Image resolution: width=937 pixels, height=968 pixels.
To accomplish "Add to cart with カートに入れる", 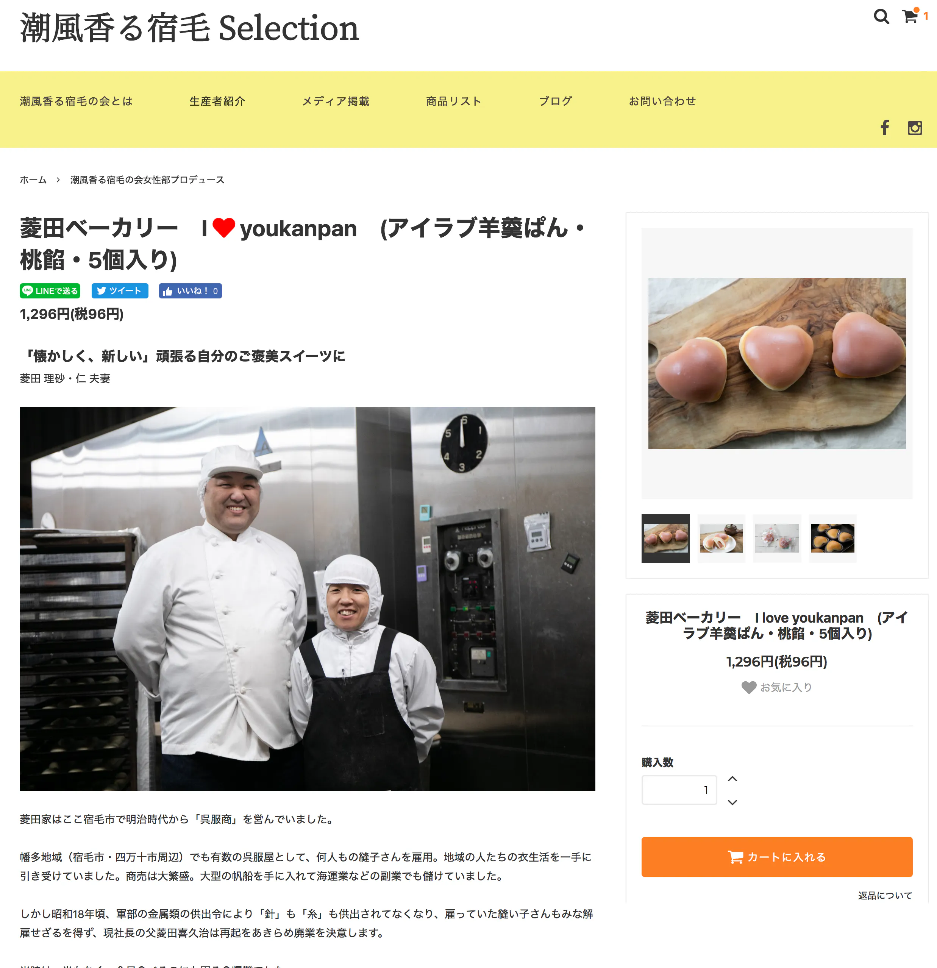I will tap(776, 857).
